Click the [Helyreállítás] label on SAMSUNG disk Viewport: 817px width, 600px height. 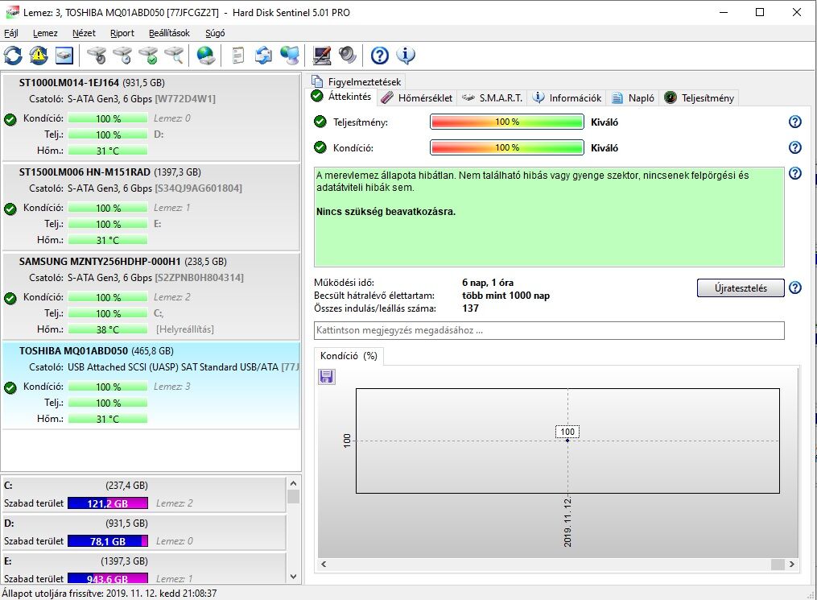click(185, 329)
